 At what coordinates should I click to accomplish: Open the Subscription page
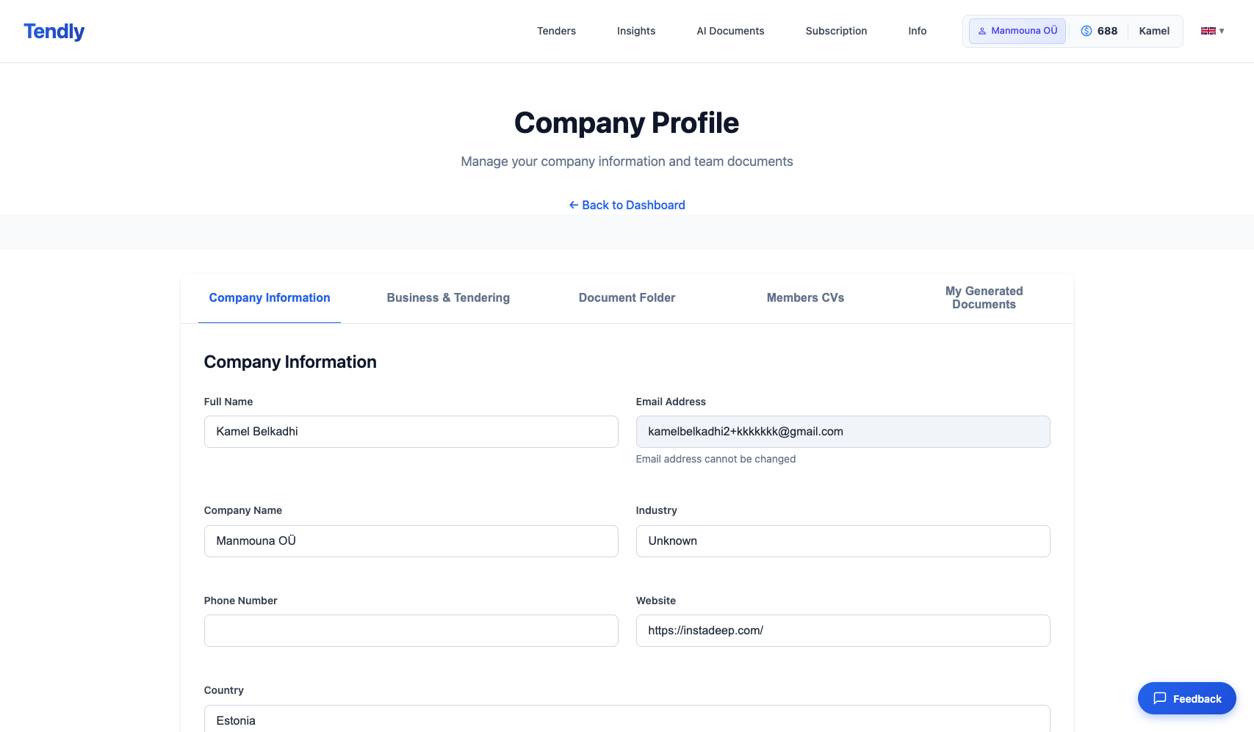point(836,31)
